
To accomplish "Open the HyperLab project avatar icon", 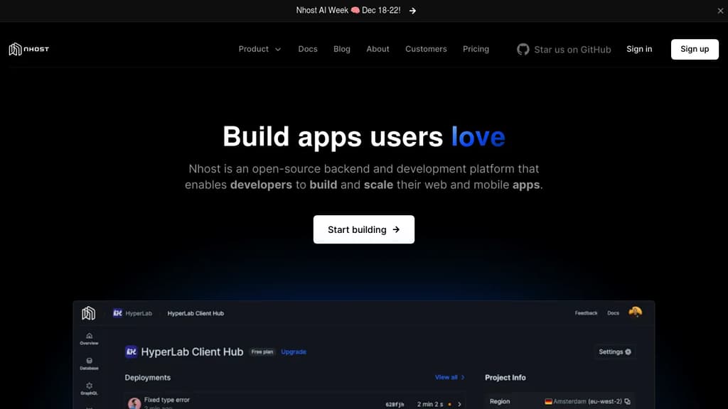I will 131,351.
